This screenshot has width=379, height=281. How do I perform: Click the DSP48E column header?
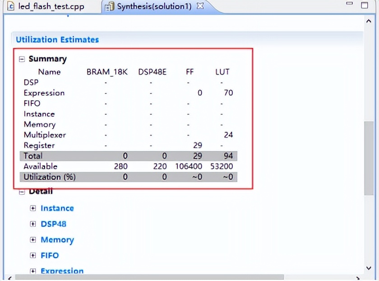pos(153,72)
